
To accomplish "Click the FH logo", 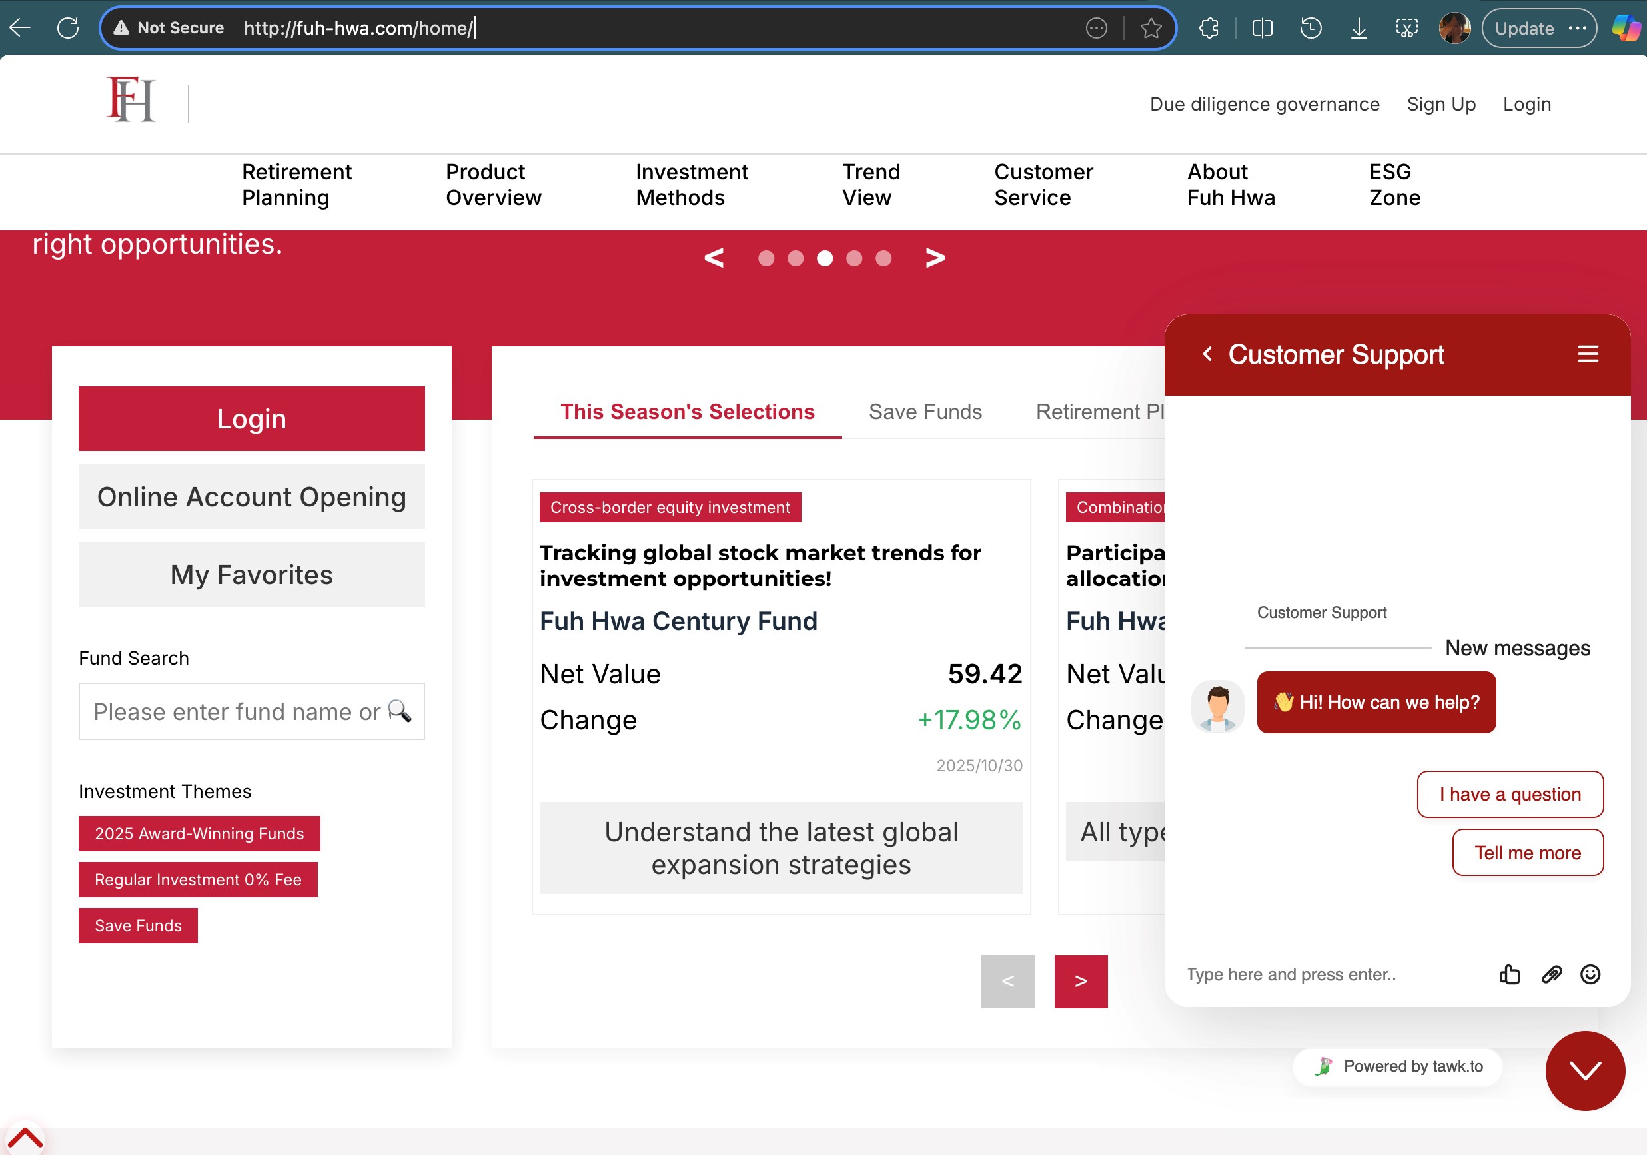I will [131, 101].
